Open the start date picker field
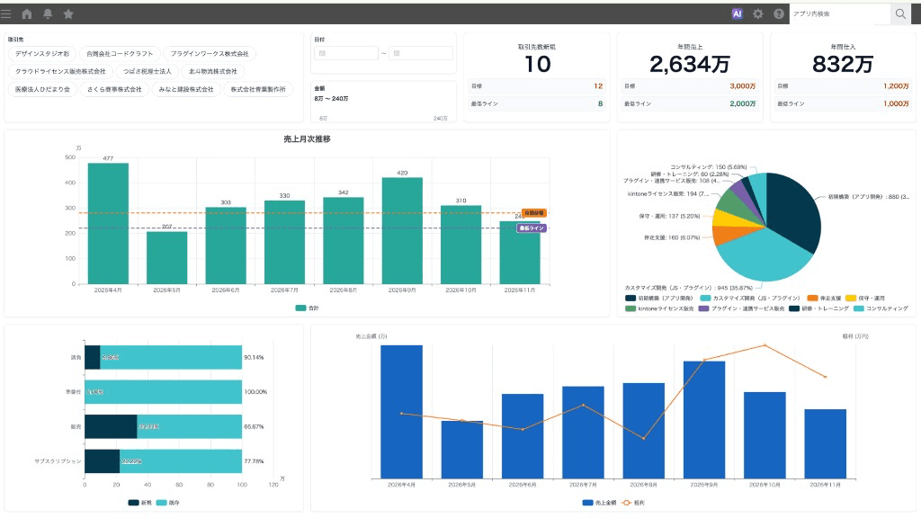Image resolution: width=921 pixels, height=518 pixels. point(346,53)
